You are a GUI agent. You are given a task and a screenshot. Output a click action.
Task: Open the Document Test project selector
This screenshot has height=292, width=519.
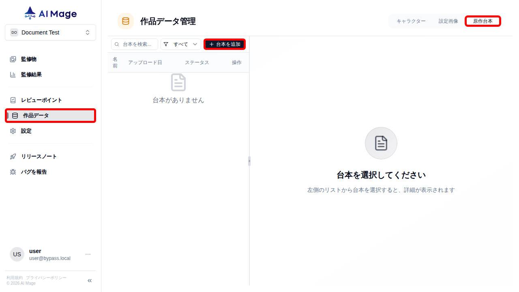(x=50, y=32)
